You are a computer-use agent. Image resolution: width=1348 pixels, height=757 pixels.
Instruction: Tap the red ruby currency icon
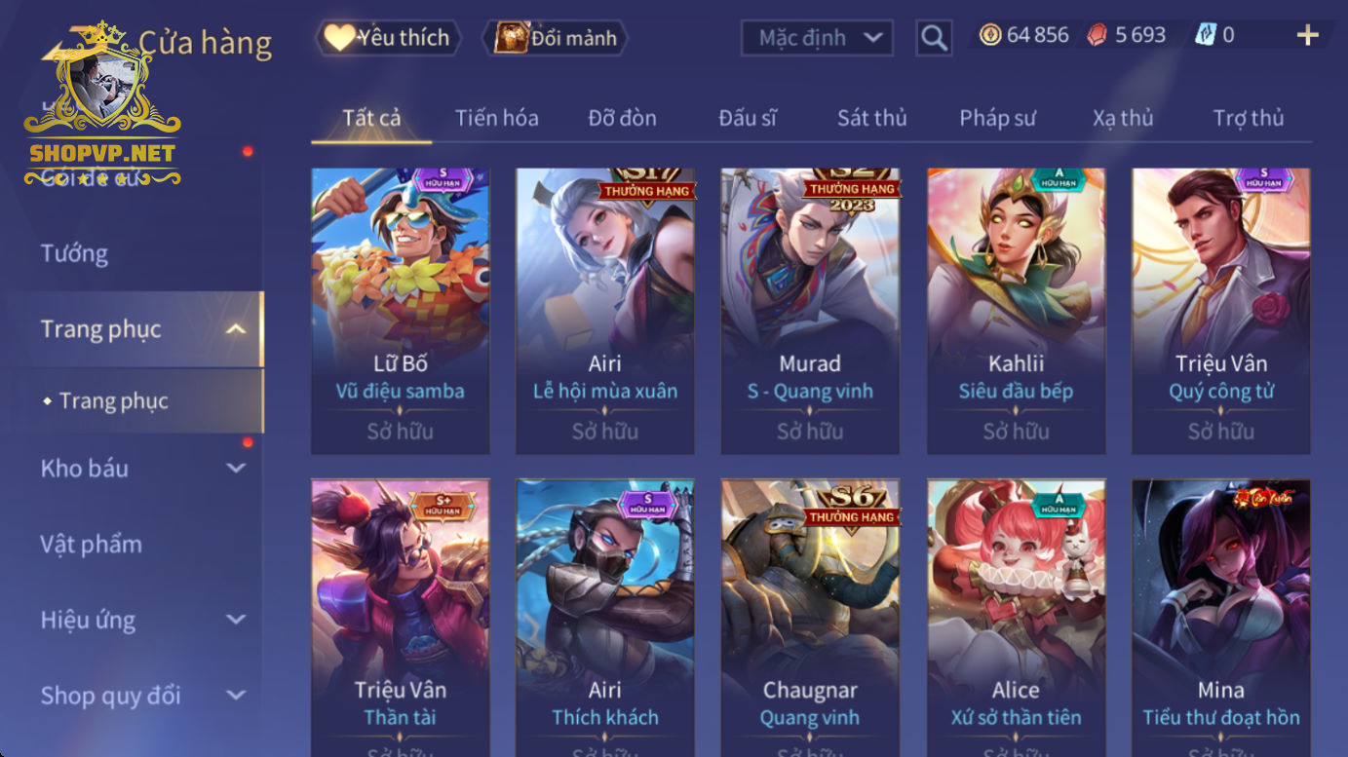(1098, 36)
